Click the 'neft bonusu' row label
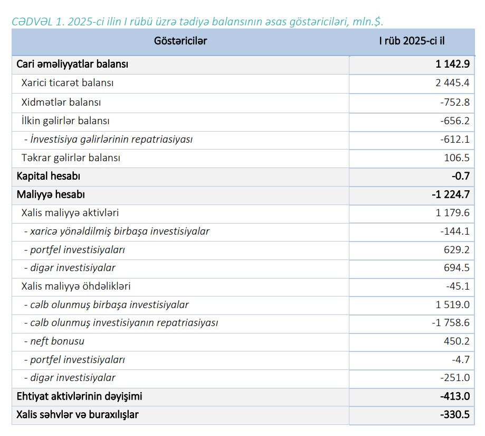 pyautogui.click(x=54, y=341)
